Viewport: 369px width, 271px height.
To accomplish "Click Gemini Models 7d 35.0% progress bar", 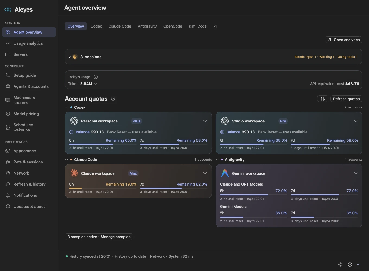I will point(324,217).
